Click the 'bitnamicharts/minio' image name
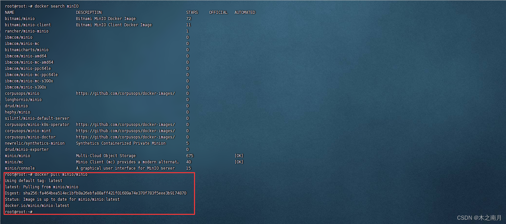 [x=27, y=50]
